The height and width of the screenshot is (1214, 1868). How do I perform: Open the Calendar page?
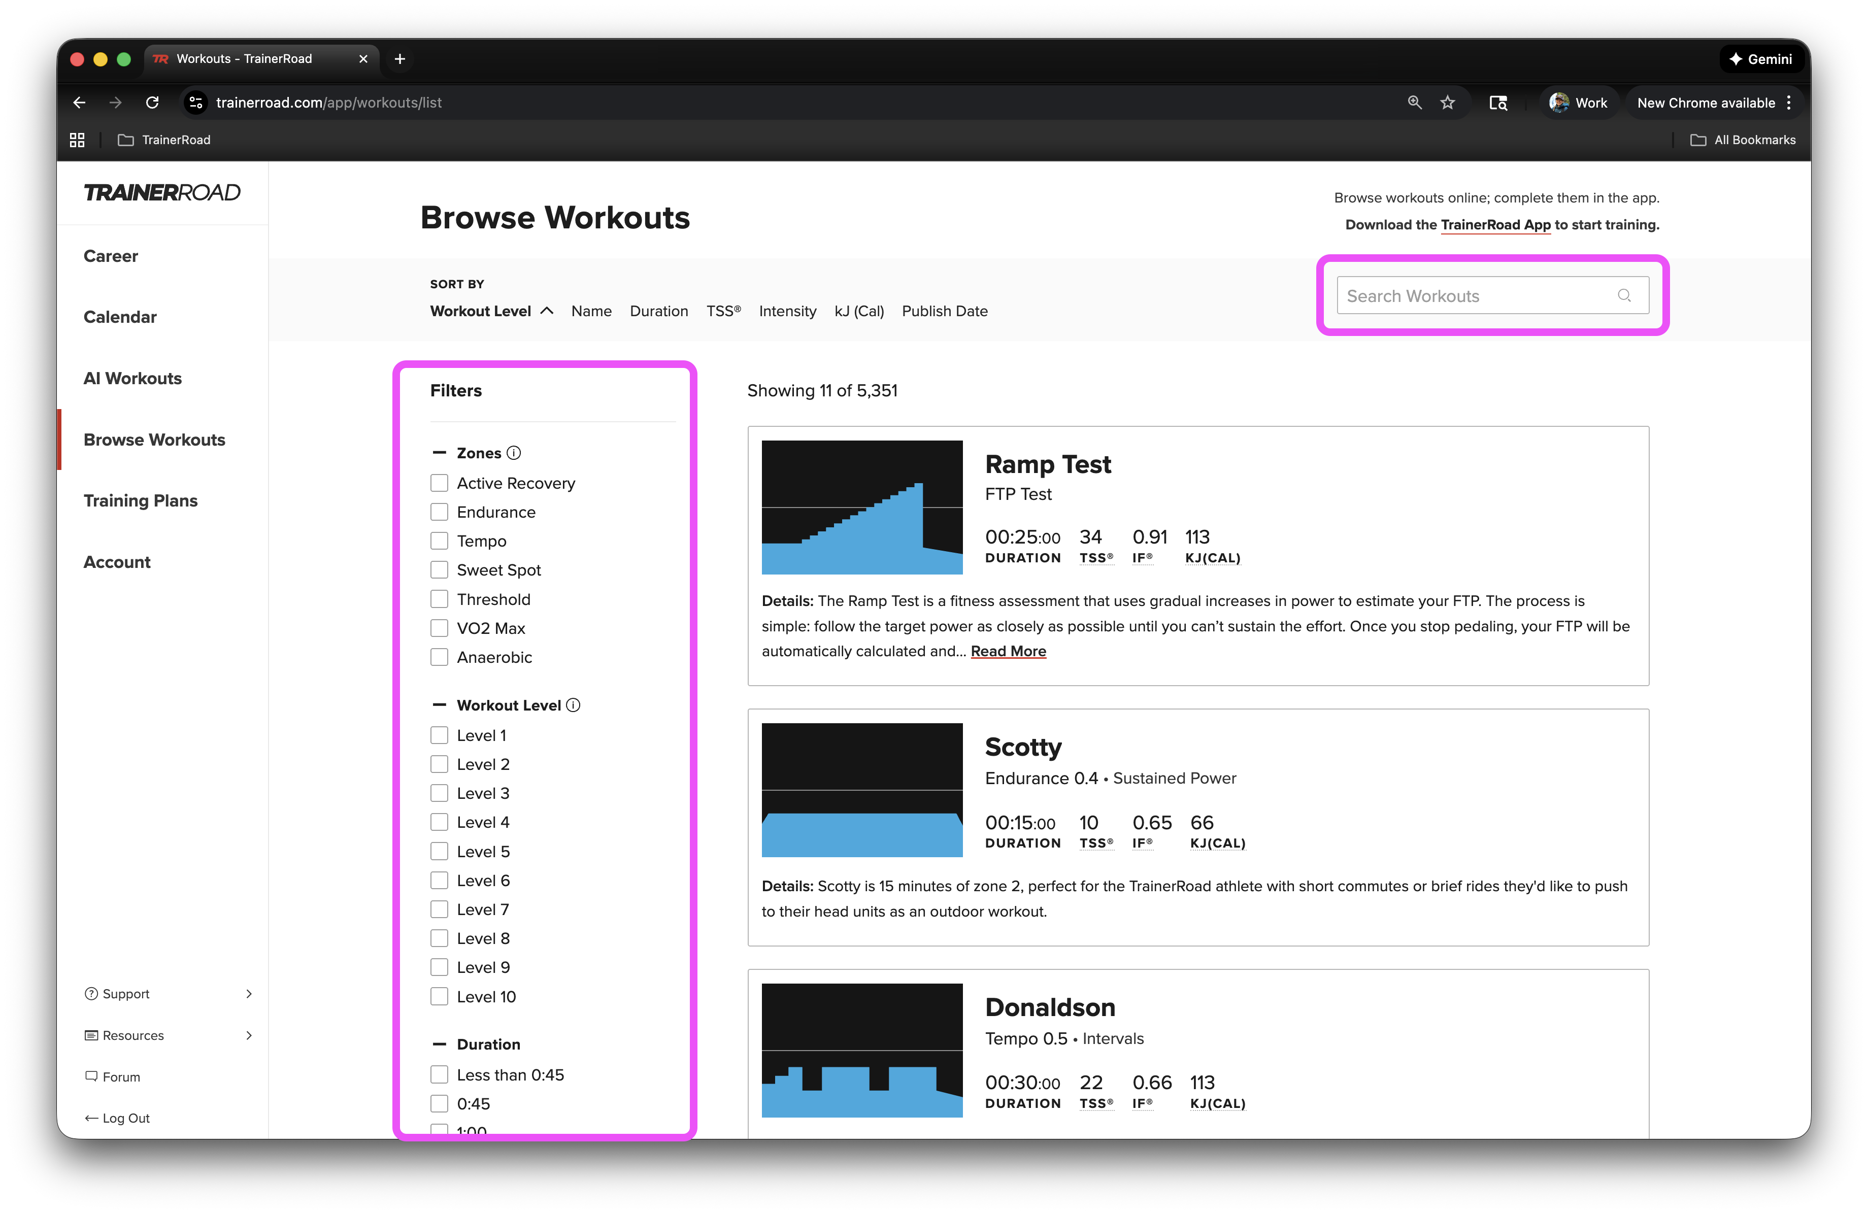pyautogui.click(x=120, y=317)
